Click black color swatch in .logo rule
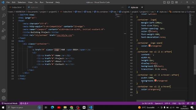The width and height of the screenshot is (196, 110). 149,31
